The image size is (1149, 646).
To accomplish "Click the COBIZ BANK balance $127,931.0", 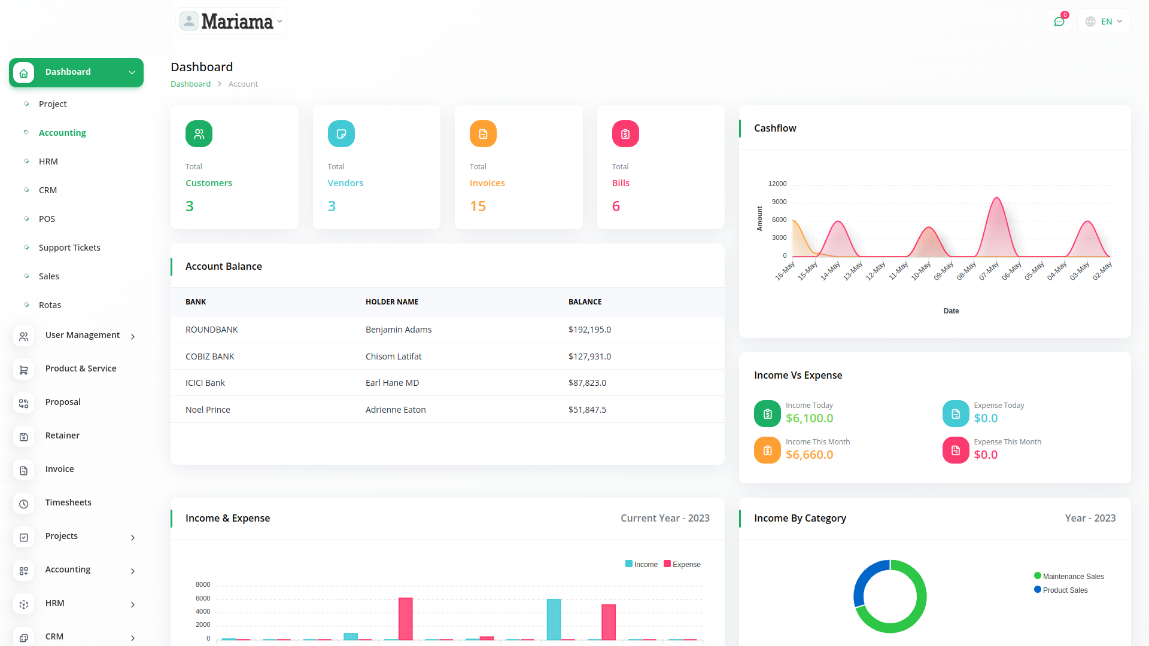I will pos(589,356).
